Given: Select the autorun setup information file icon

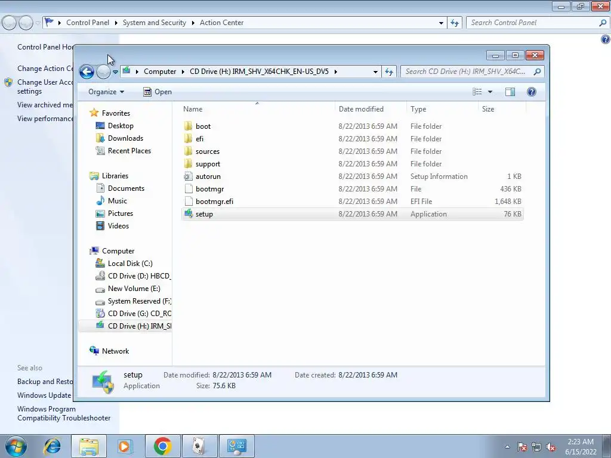Looking at the screenshot, I should point(188,177).
